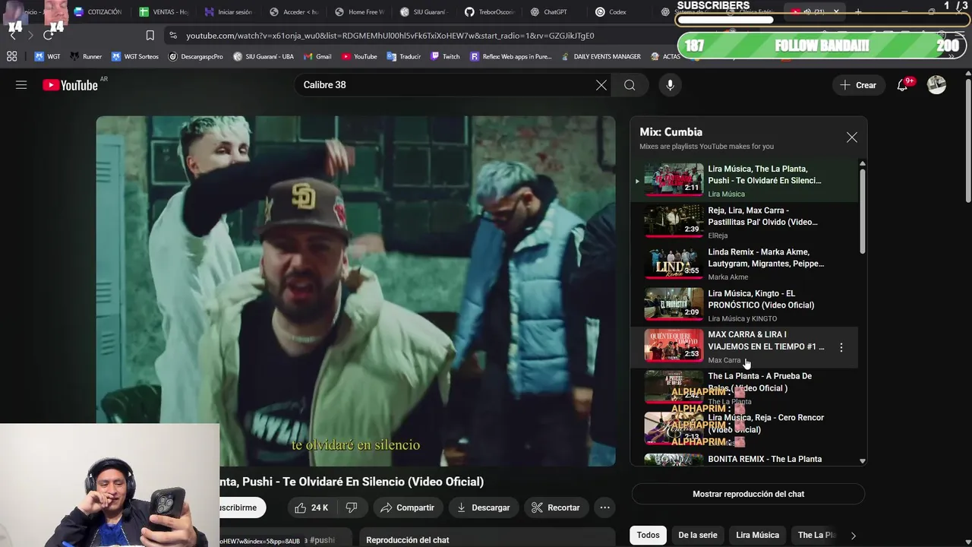Screen dimensions: 972x547
Task: Open the DescargaspcPro bookmark
Action: [x=196, y=56]
